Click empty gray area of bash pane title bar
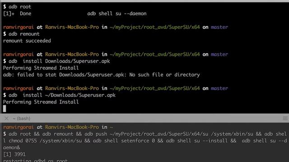 pos(157,118)
